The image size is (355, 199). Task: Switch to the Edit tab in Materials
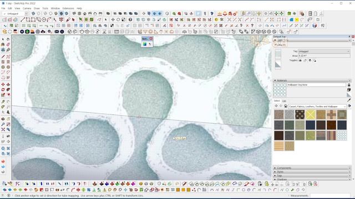click(x=284, y=101)
